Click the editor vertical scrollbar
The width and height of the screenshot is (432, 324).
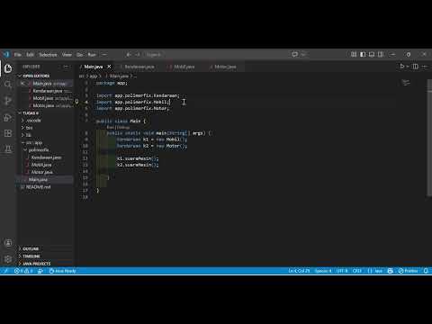click(429, 138)
